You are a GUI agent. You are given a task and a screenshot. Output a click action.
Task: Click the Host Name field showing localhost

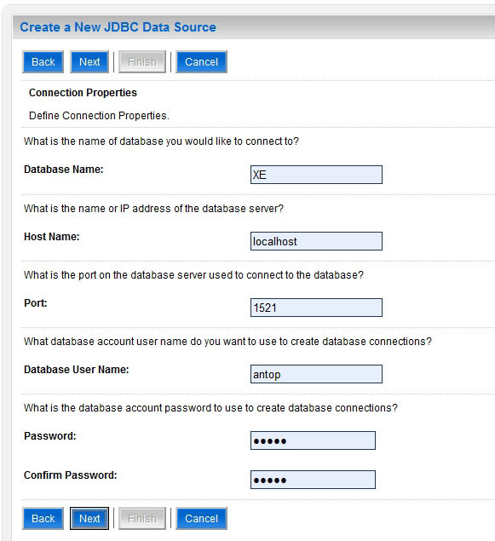316,241
